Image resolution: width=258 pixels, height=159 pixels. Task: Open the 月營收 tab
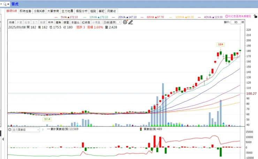(112, 11)
